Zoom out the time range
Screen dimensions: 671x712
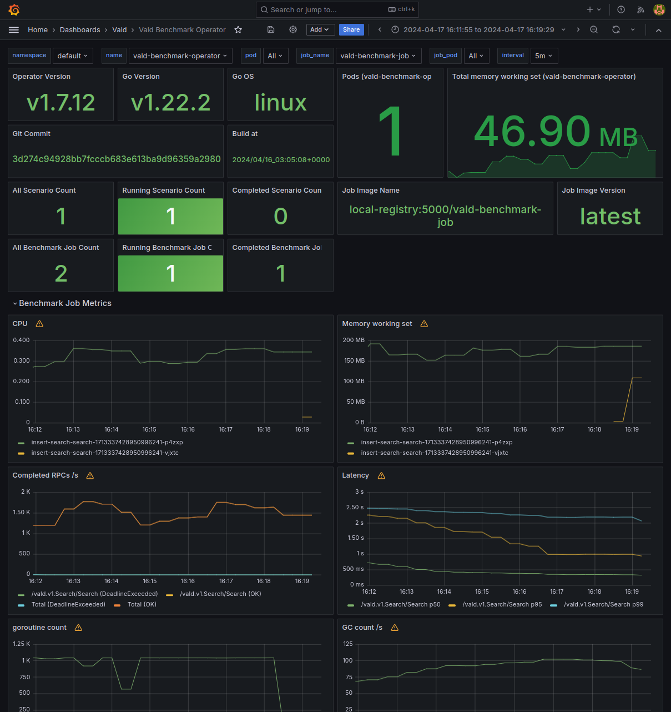(594, 29)
